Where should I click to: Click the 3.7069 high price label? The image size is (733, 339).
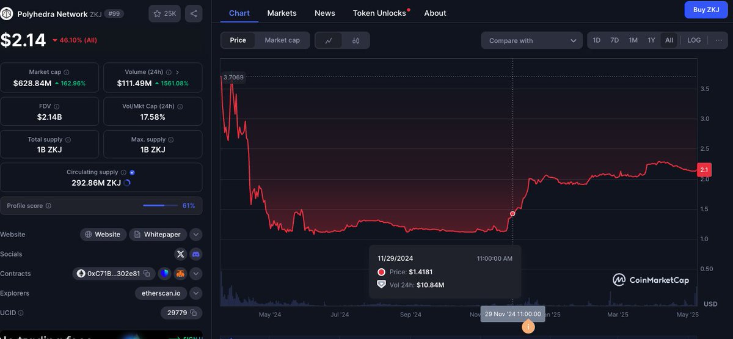tap(233, 77)
